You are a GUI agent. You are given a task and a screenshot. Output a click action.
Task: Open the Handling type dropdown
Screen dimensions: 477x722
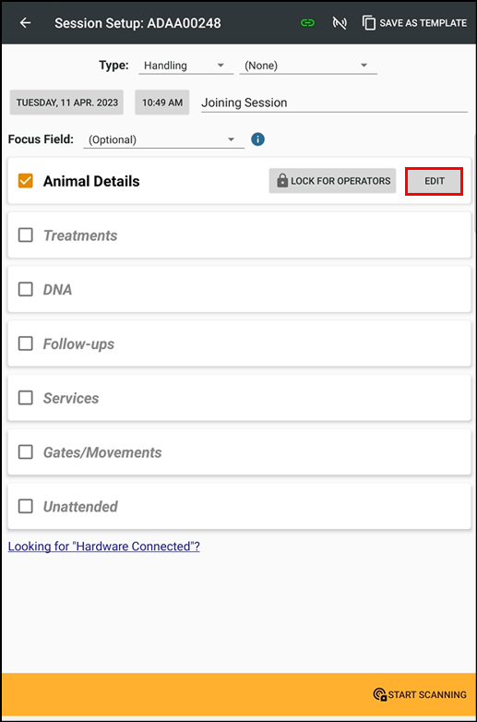pos(185,66)
